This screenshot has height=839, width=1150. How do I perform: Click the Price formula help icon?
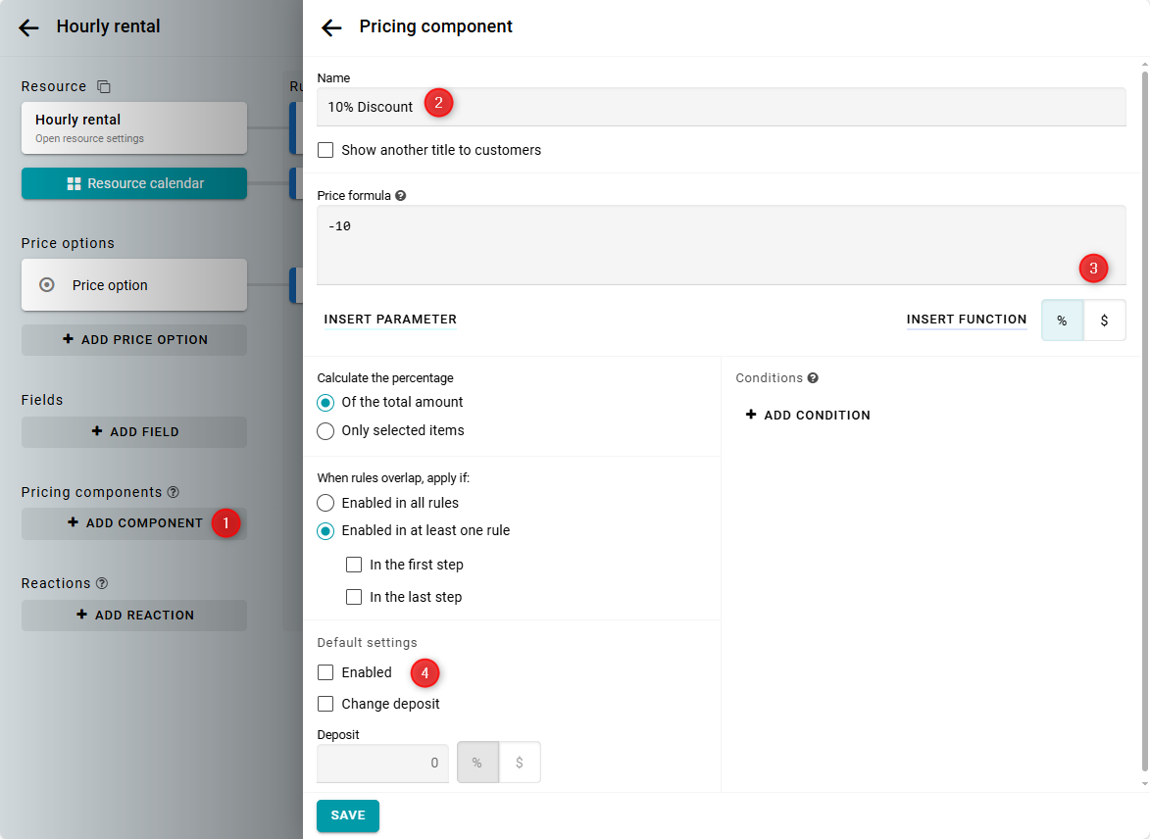pyautogui.click(x=401, y=196)
